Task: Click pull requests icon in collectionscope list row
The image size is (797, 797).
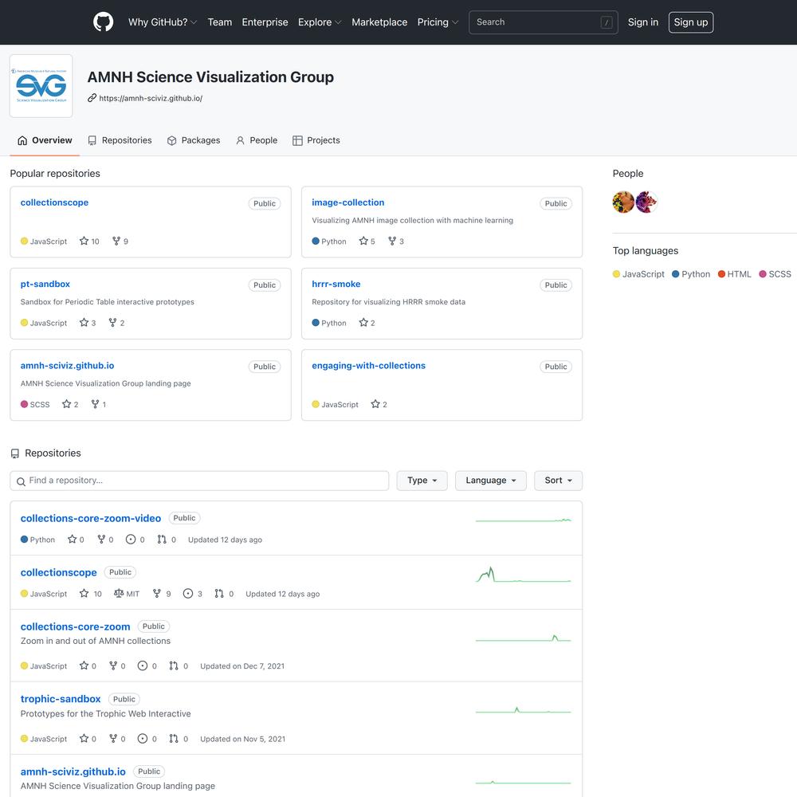Action: click(219, 593)
